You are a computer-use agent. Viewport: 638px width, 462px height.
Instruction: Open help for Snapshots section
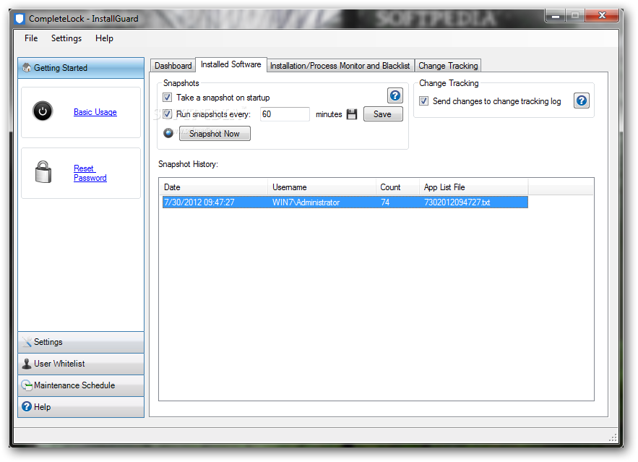coord(395,95)
